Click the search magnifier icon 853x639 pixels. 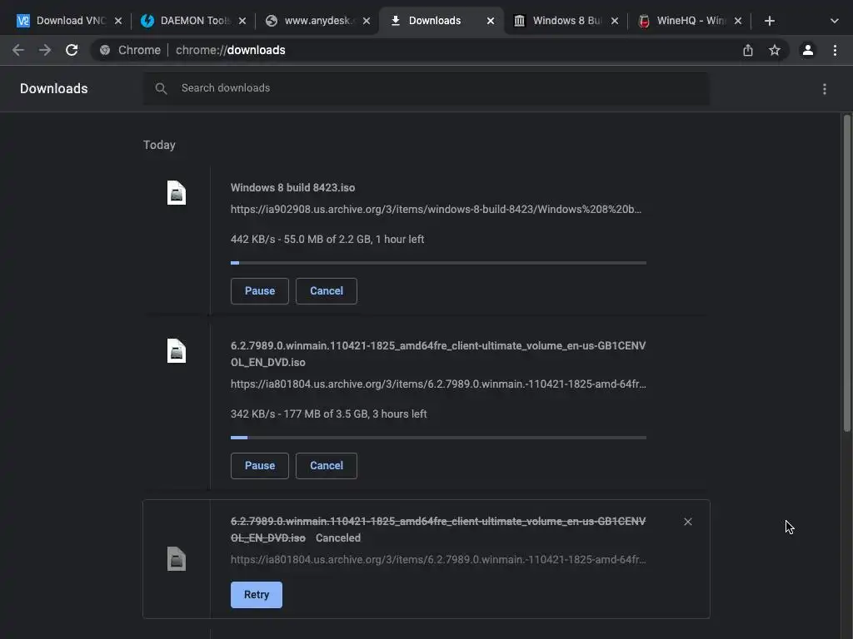(x=161, y=88)
